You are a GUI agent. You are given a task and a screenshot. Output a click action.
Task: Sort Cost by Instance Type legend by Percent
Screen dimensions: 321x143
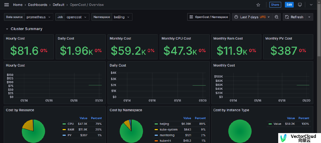(x=304, y=118)
